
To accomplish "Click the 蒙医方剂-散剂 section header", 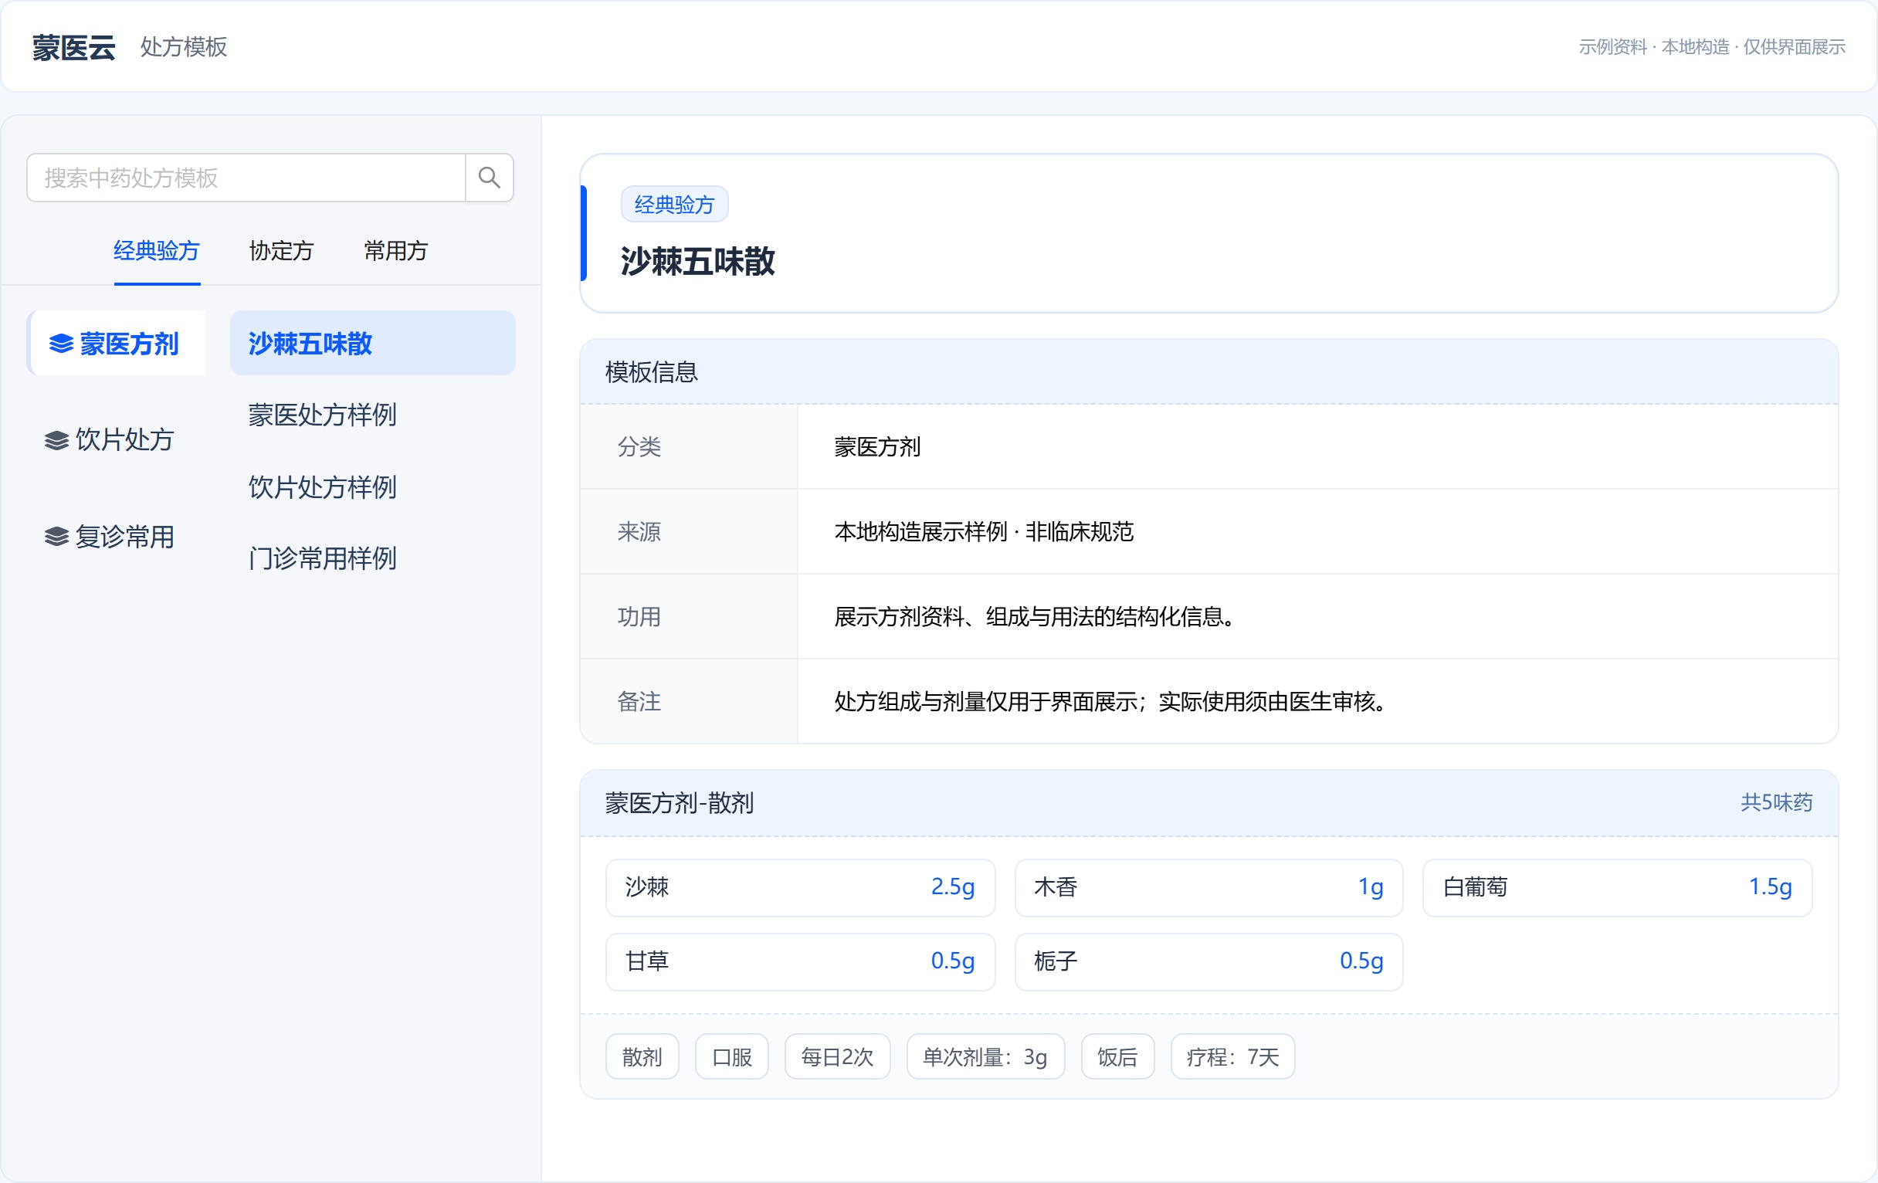I will click(680, 804).
